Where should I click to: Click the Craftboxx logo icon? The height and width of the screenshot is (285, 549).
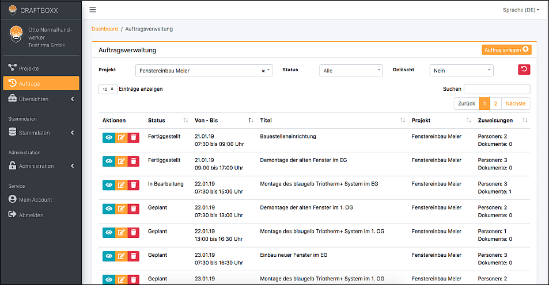(13, 10)
